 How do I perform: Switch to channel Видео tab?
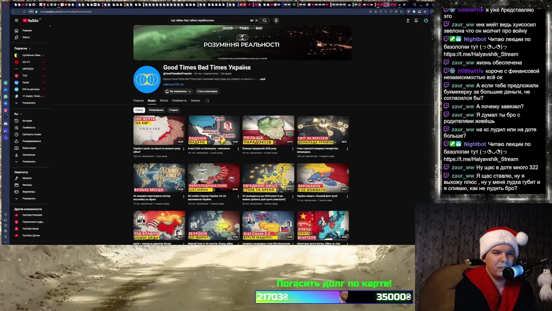pyautogui.click(x=152, y=101)
